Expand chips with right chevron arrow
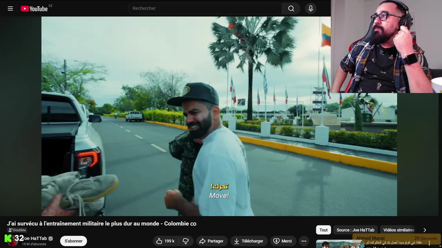The width and height of the screenshot is (442, 248). (x=425, y=230)
